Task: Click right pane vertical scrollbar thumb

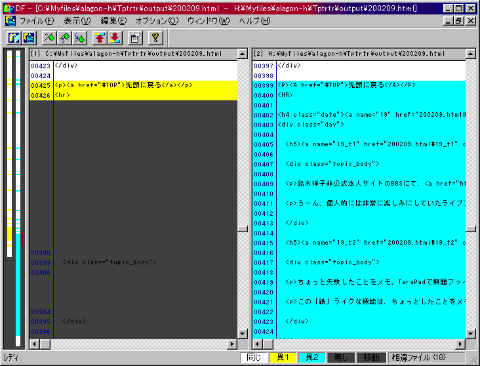Action: coord(471,229)
